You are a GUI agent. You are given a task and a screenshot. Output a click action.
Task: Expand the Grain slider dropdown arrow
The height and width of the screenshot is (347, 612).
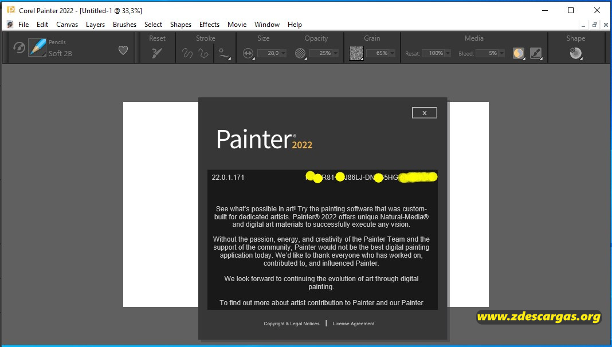393,53
